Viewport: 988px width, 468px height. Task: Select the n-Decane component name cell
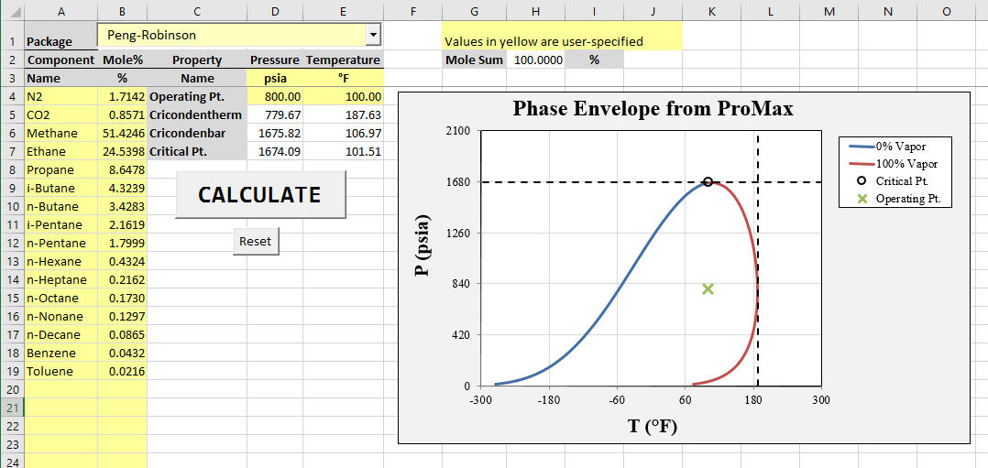tap(61, 334)
